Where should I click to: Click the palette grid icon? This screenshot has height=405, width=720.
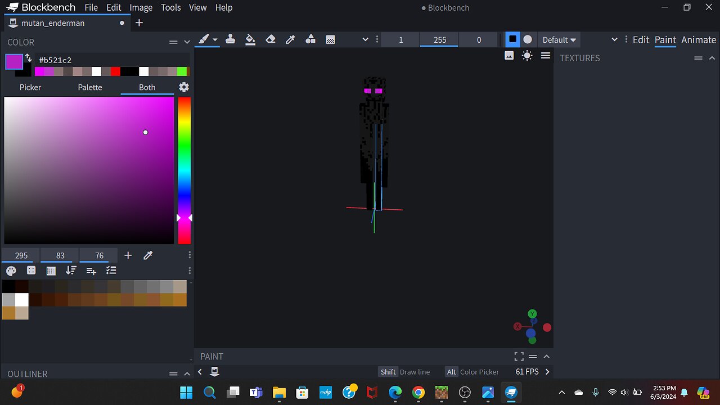(x=51, y=271)
